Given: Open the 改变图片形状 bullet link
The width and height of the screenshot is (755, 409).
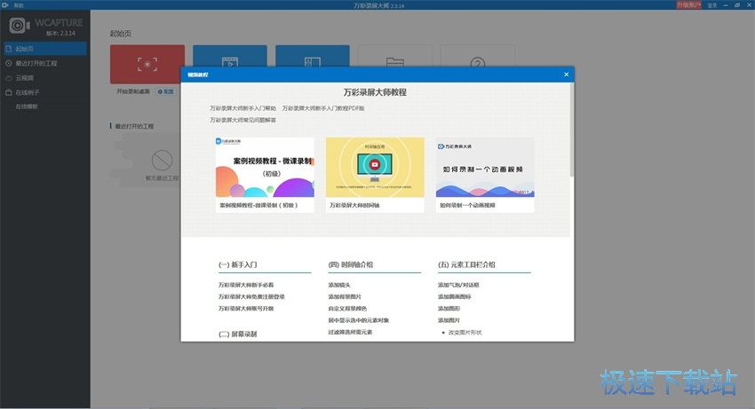Looking at the screenshot, I should pos(465,333).
